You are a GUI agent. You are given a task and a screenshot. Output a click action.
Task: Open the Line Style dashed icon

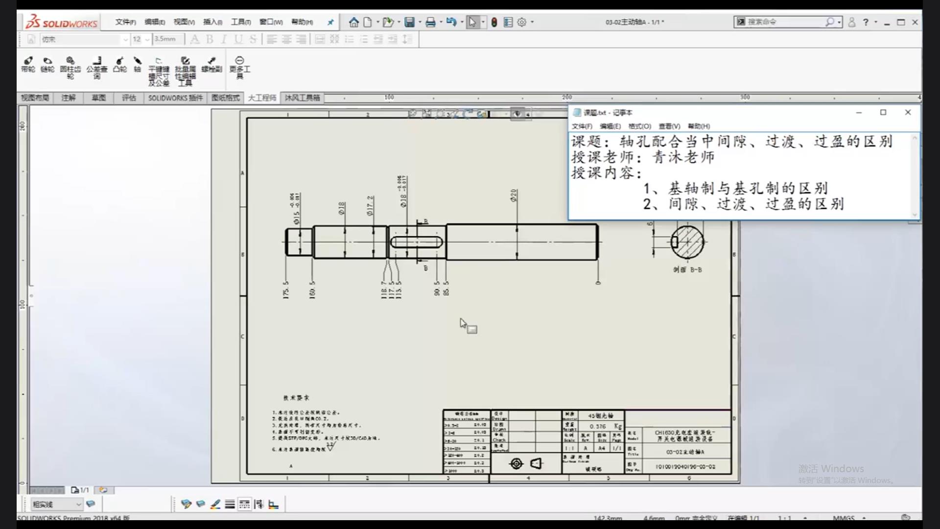coord(244,504)
